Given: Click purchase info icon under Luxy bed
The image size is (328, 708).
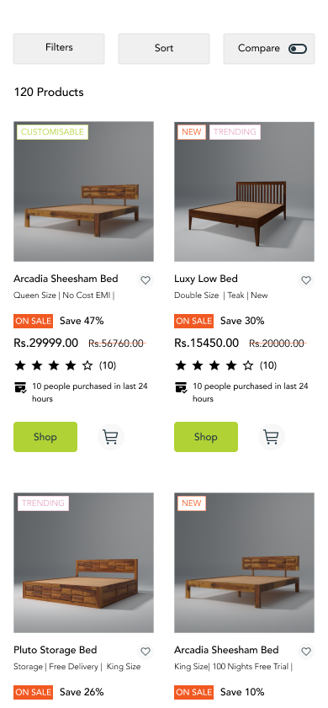Looking at the screenshot, I should pos(181,387).
